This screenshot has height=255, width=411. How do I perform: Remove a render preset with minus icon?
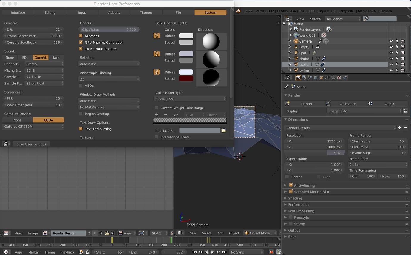pos(405,128)
